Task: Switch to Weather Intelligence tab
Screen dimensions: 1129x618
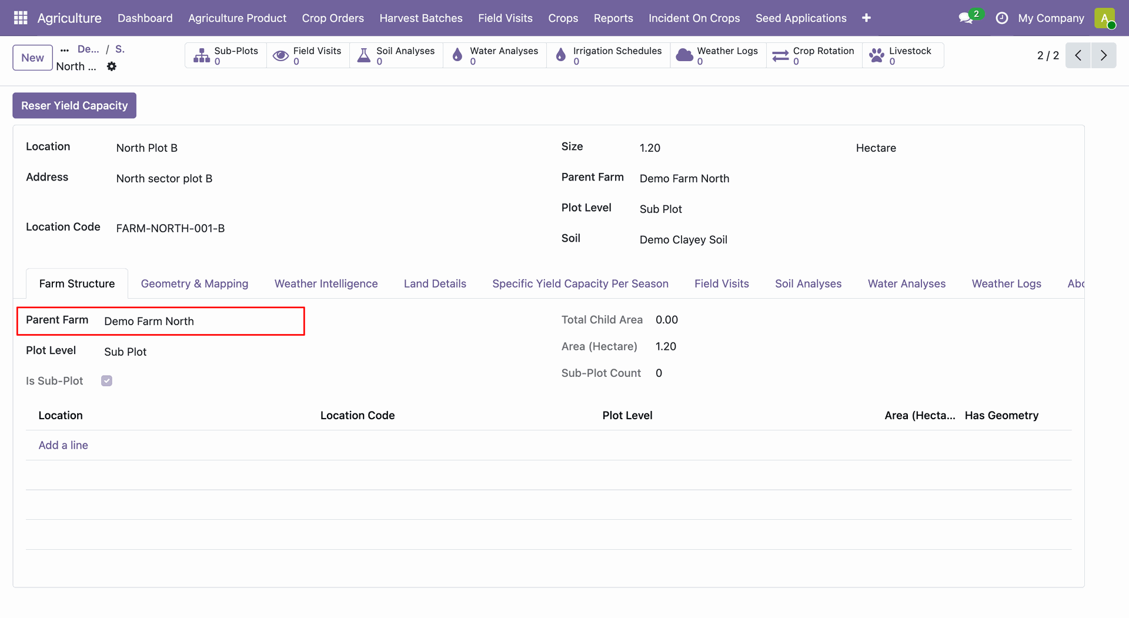Action: pyautogui.click(x=326, y=283)
